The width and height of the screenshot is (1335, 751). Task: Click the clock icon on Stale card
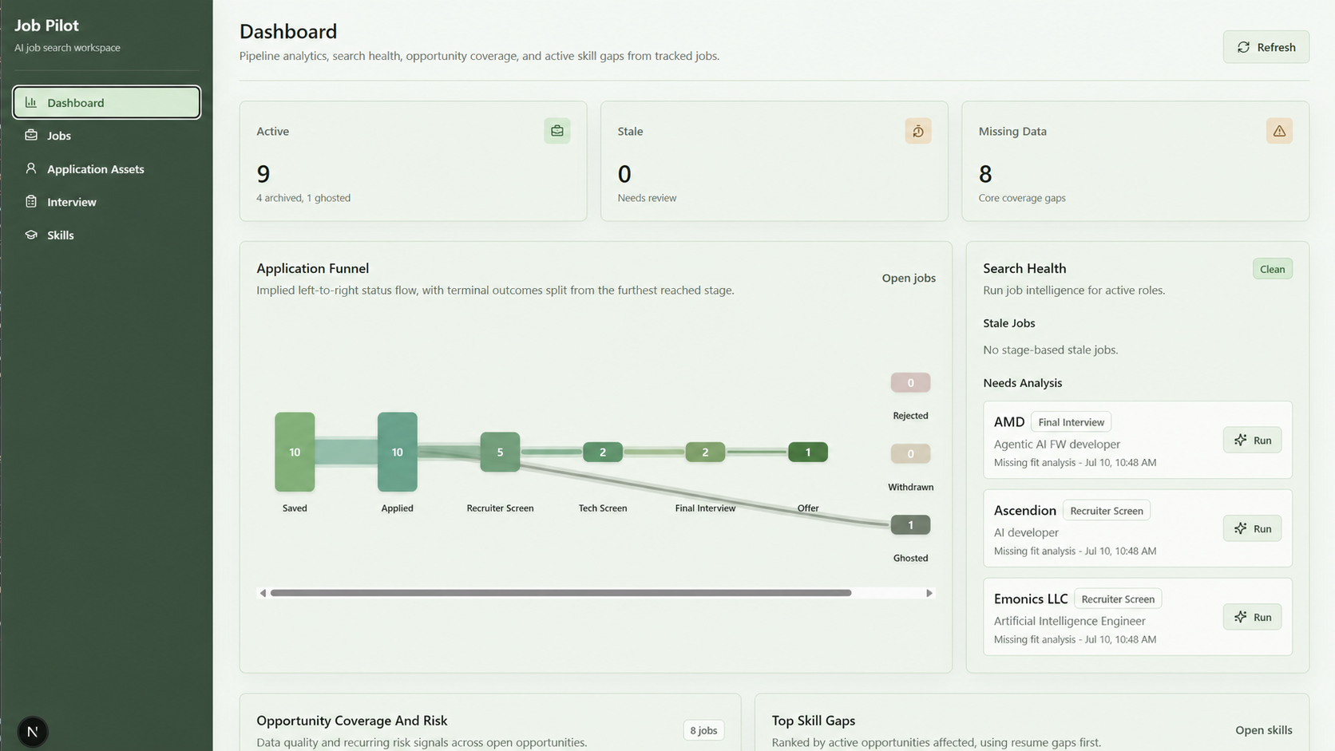point(918,131)
